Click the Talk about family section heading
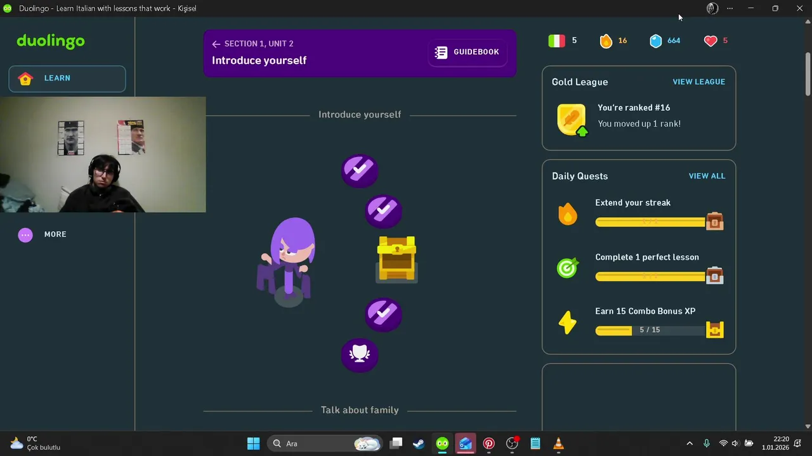Screen dimensions: 812x456 pos(360,410)
